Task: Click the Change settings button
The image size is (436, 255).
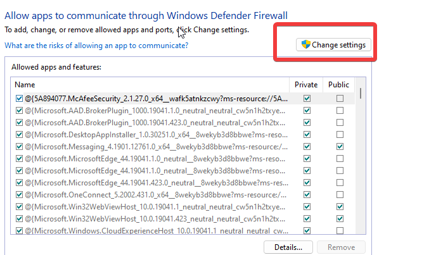Action: [333, 45]
